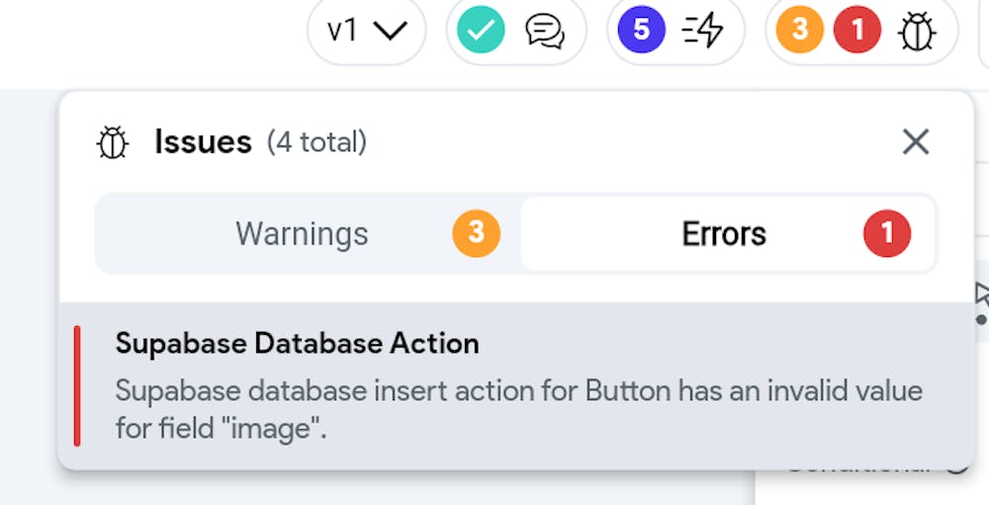Click the bug icon beside Issues title
This screenshot has width=989, height=505.
point(113,142)
